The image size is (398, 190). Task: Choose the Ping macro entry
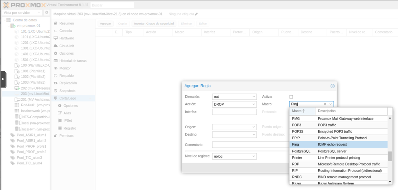tap(338, 144)
